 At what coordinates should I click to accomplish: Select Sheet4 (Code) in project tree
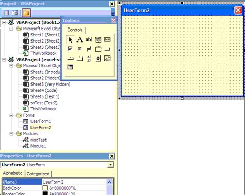(44, 90)
